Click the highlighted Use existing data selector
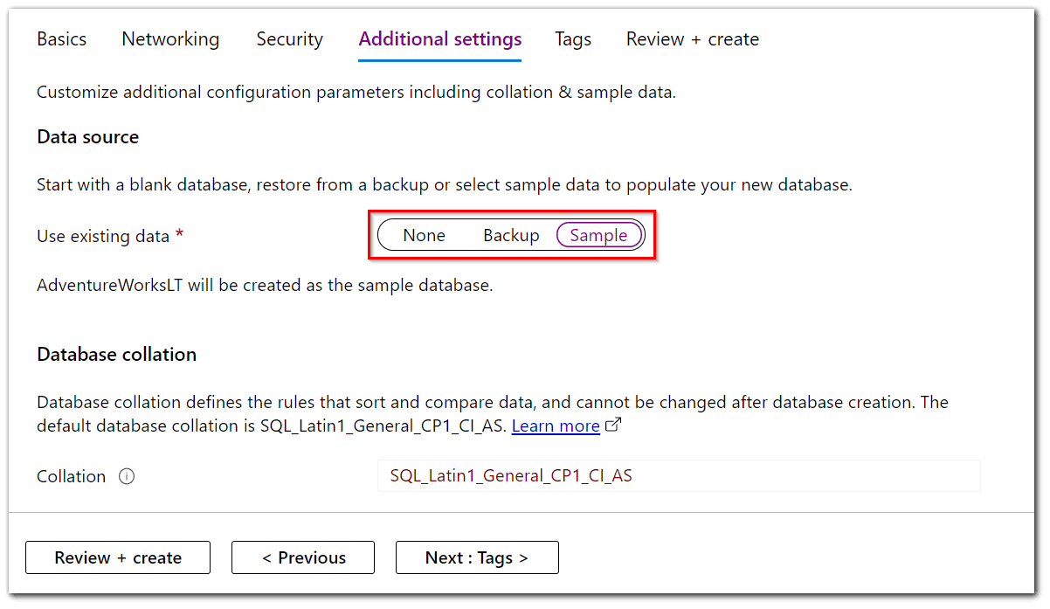The width and height of the screenshot is (1050, 609). click(512, 234)
